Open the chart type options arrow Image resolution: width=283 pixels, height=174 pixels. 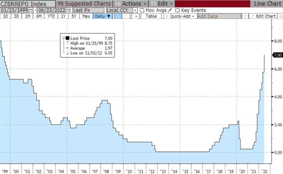[136, 16]
